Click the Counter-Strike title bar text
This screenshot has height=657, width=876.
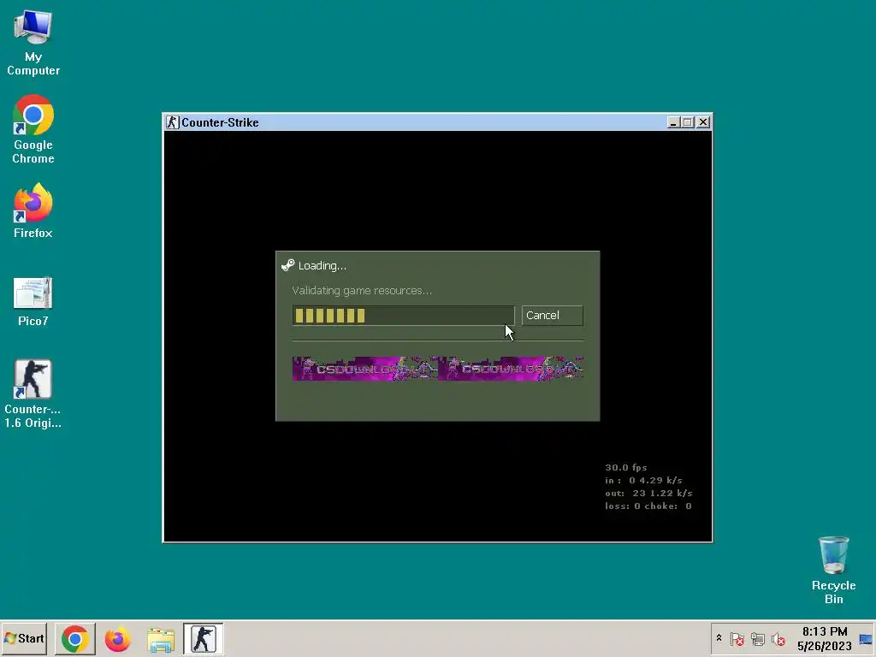(220, 122)
